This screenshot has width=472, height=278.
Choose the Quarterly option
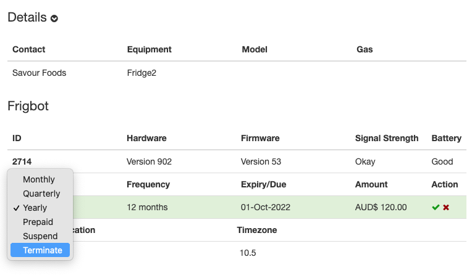(40, 194)
